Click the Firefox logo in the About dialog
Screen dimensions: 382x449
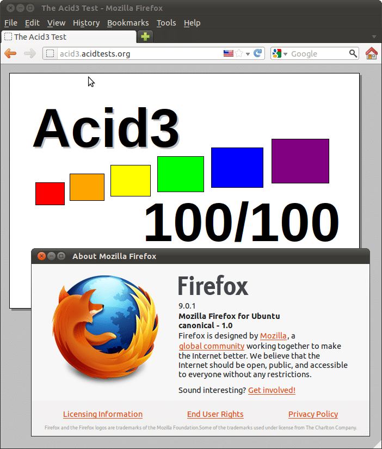pos(106,326)
